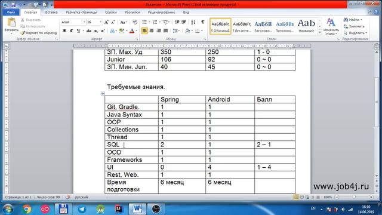382x215 pixels.
Task: Open the Windows Start menu
Action: [x=8, y=209]
